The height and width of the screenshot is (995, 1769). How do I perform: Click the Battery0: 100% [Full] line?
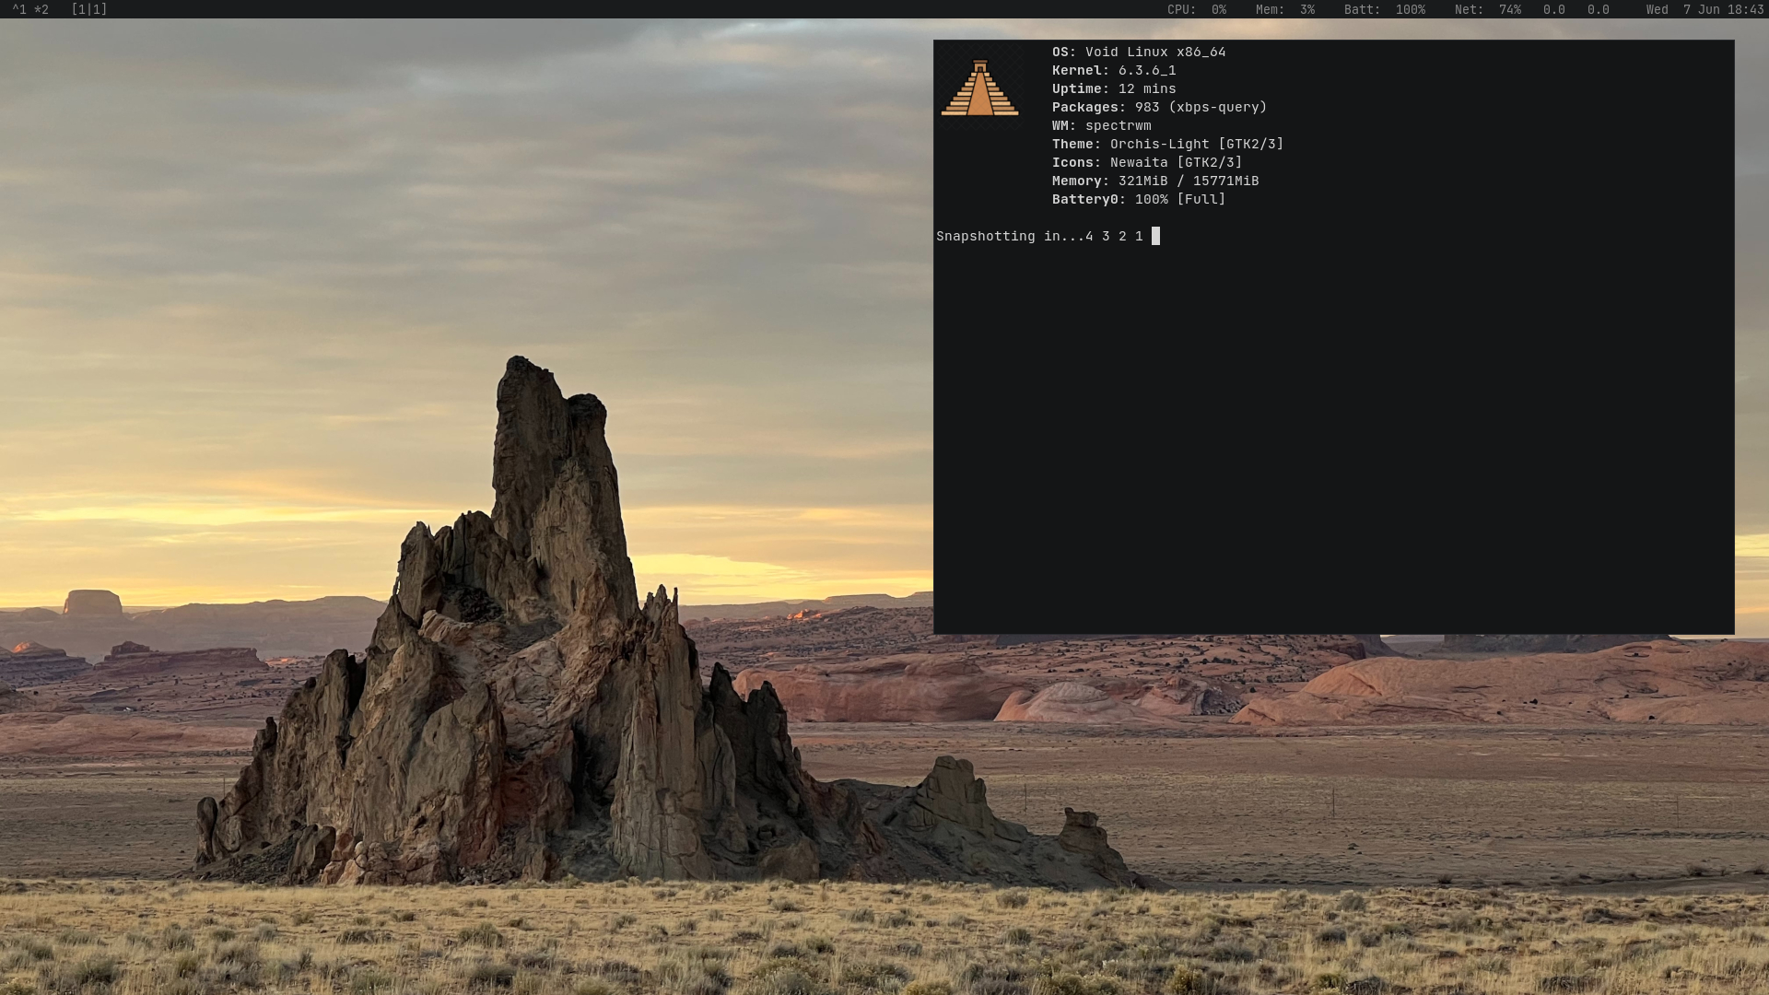click(1139, 200)
